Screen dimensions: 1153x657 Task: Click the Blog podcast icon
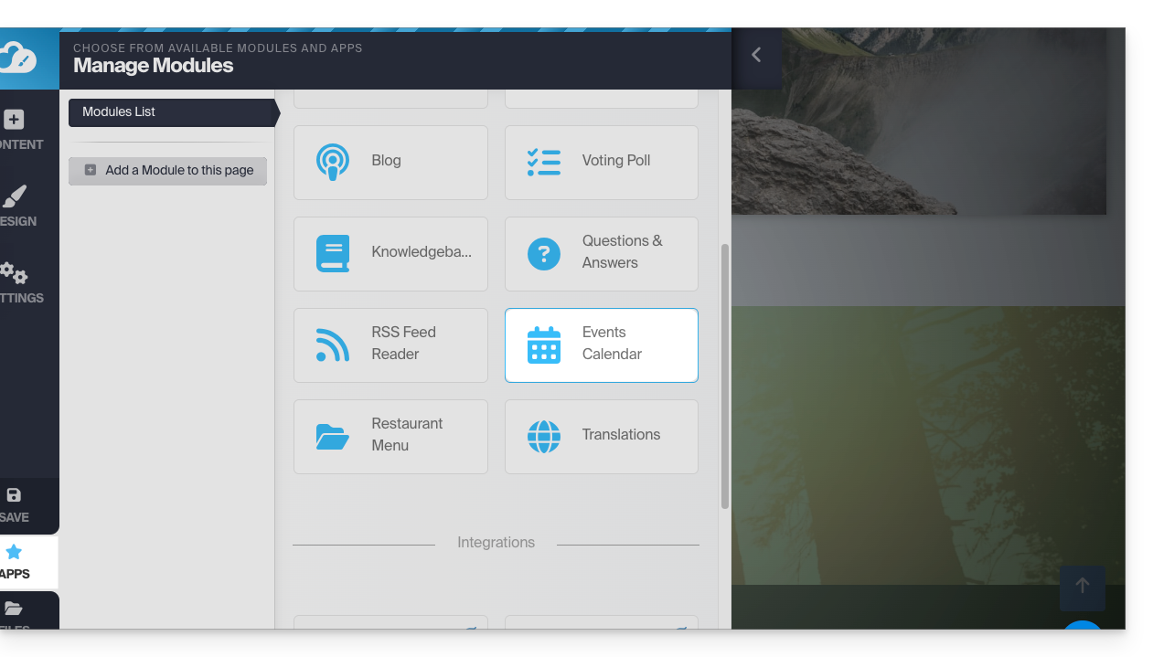click(333, 162)
